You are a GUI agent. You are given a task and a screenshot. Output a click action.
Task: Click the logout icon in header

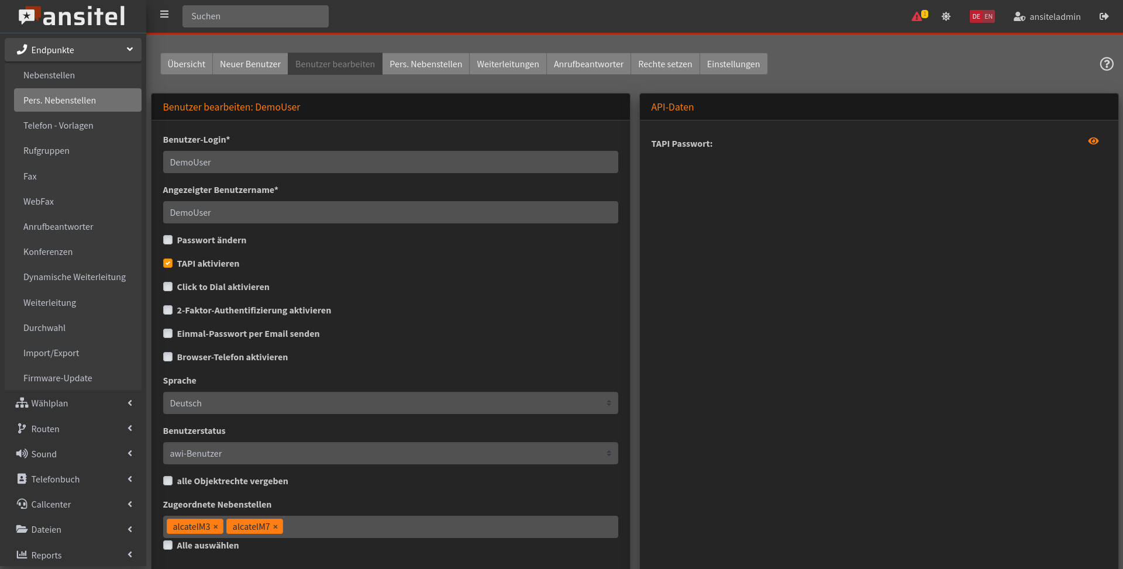click(x=1104, y=16)
